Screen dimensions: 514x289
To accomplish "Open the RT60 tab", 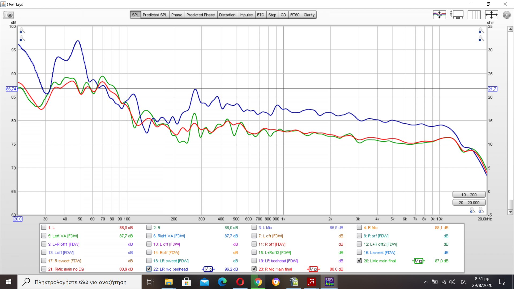I will (x=295, y=15).
